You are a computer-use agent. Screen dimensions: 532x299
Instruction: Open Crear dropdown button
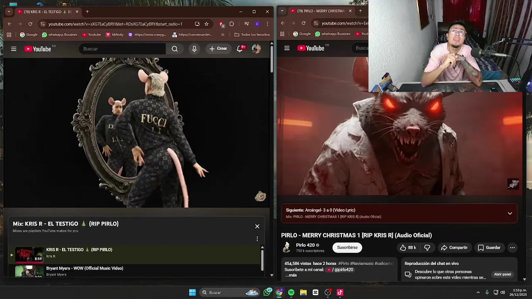[x=218, y=49]
